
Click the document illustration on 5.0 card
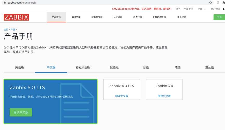click(77, 103)
